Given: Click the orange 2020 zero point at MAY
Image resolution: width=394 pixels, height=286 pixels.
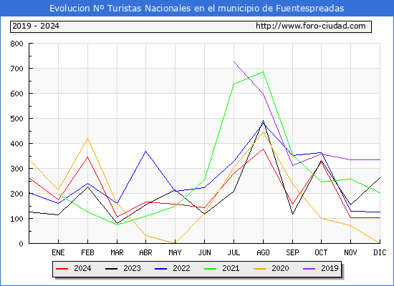Looking at the screenshot, I should click(175, 243).
